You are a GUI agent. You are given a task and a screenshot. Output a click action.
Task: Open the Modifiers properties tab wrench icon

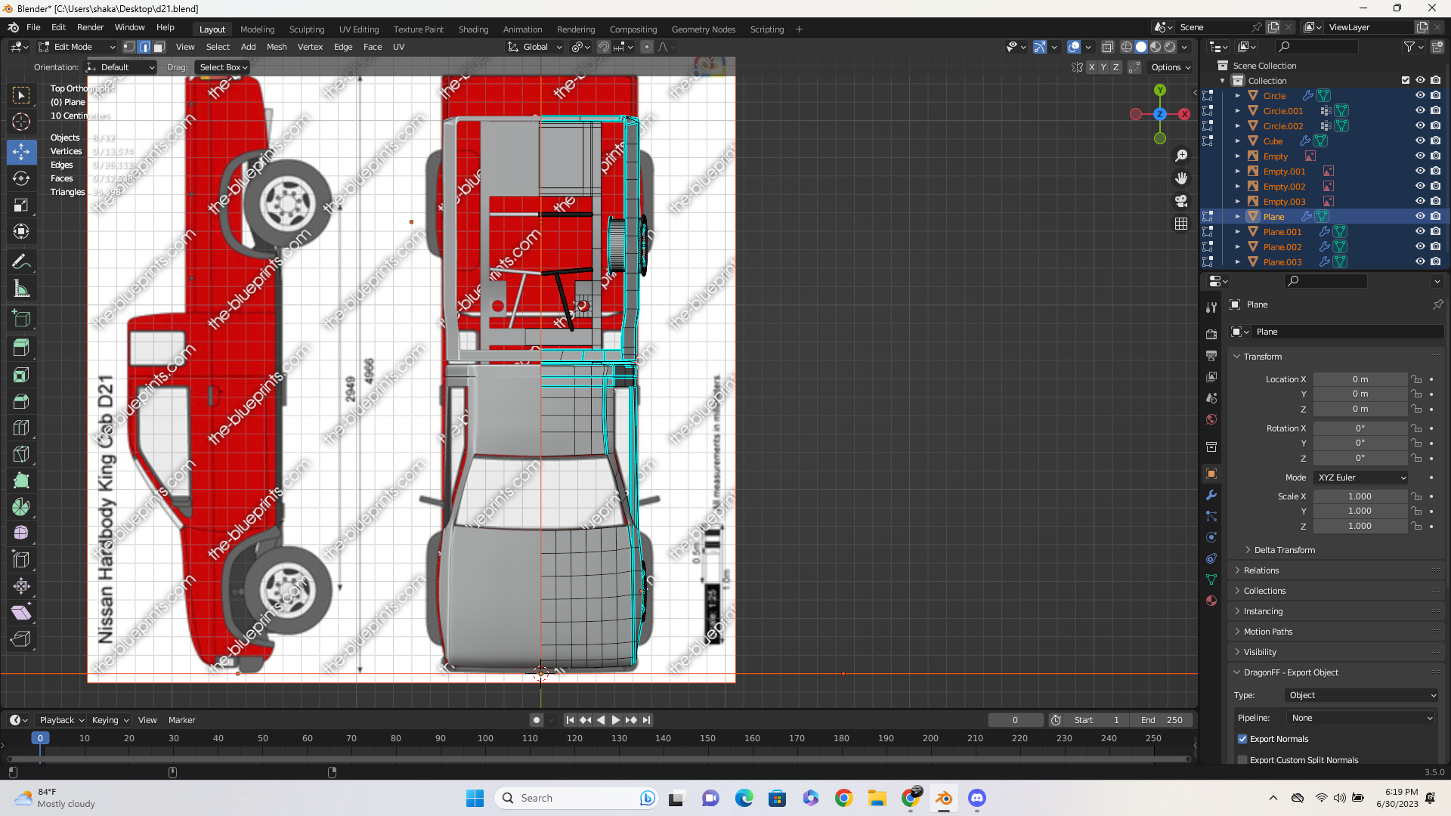(x=1211, y=495)
